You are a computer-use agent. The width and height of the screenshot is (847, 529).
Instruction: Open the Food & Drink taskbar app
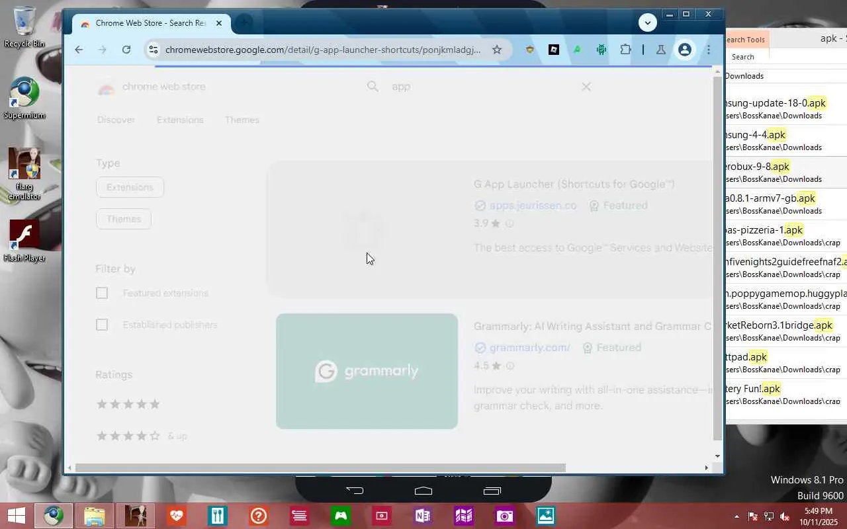click(218, 516)
